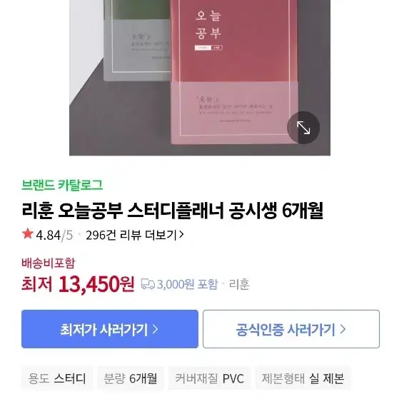Click the 4.84/5 rating score
Image resolution: width=399 pixels, height=399 pixels.
(x=54, y=235)
